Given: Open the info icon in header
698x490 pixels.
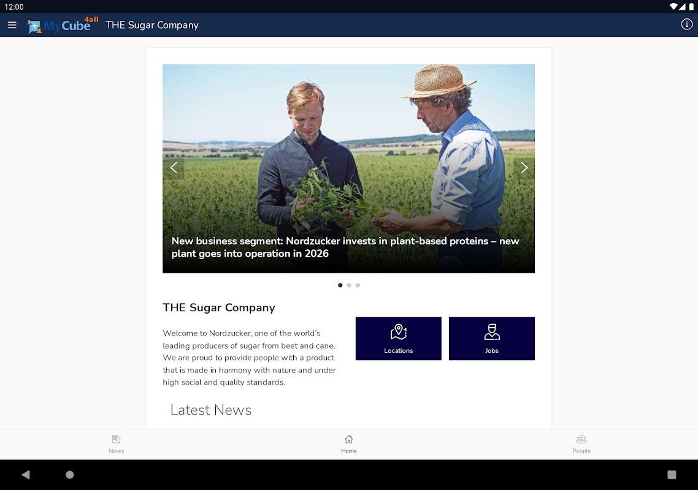Looking at the screenshot, I should click(x=687, y=24).
